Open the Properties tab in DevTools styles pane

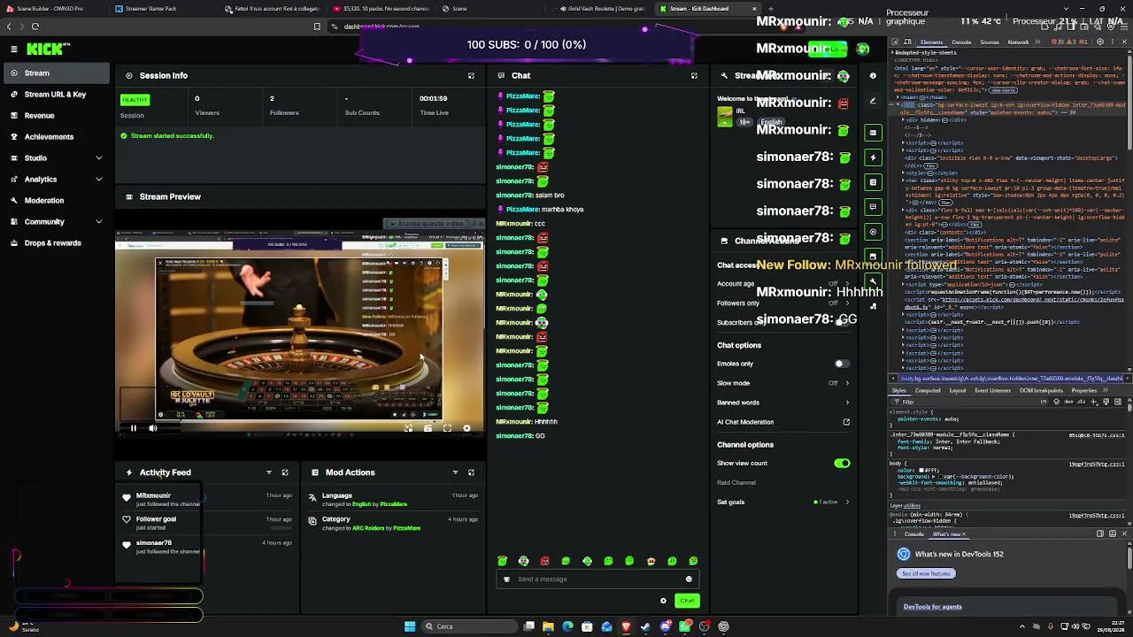pos(1084,391)
